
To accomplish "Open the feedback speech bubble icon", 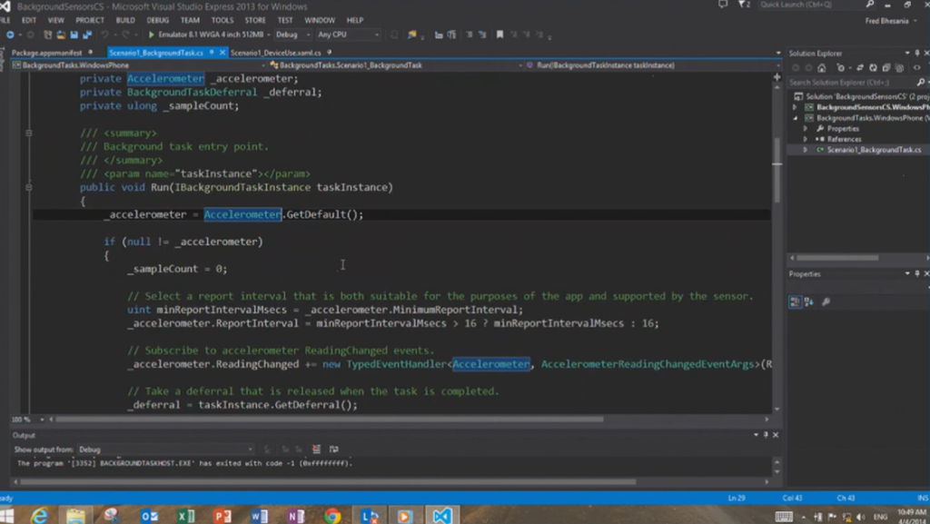I will (722, 5).
